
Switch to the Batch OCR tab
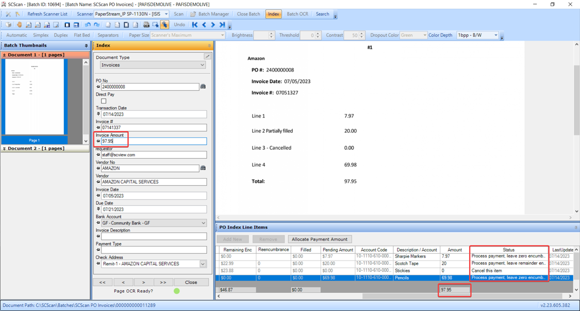[x=297, y=14]
